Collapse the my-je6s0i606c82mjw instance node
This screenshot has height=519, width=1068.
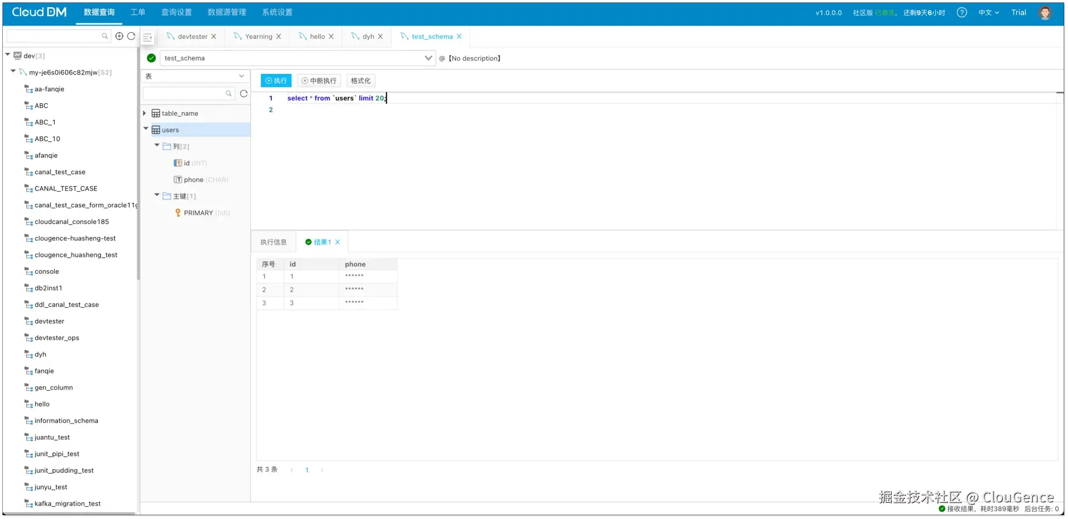coord(13,72)
